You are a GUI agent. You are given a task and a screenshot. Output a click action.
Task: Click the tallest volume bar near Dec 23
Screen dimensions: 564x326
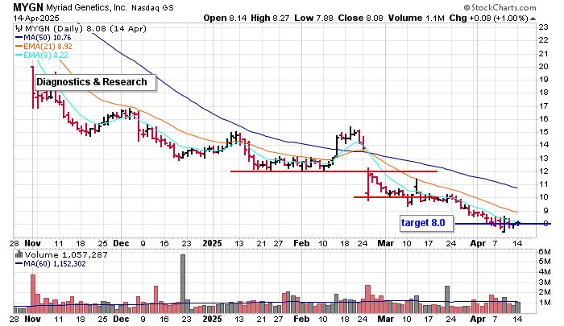click(x=183, y=284)
